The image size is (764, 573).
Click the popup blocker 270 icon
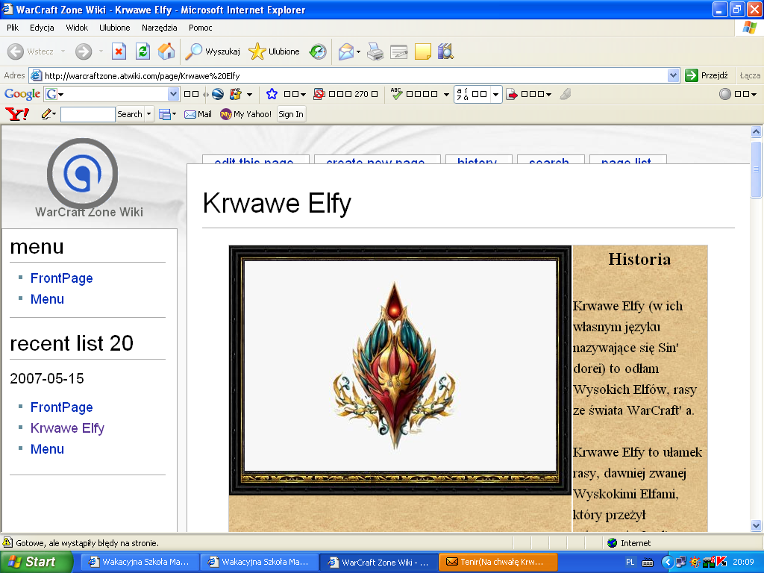tap(319, 94)
